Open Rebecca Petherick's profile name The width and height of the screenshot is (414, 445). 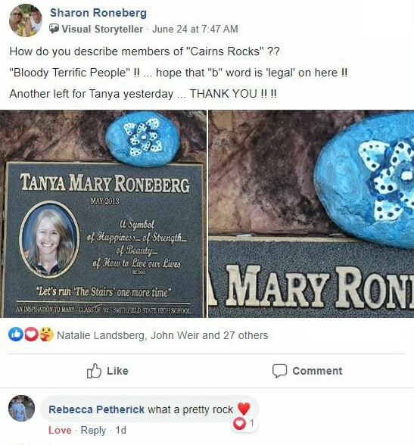pyautogui.click(x=96, y=409)
